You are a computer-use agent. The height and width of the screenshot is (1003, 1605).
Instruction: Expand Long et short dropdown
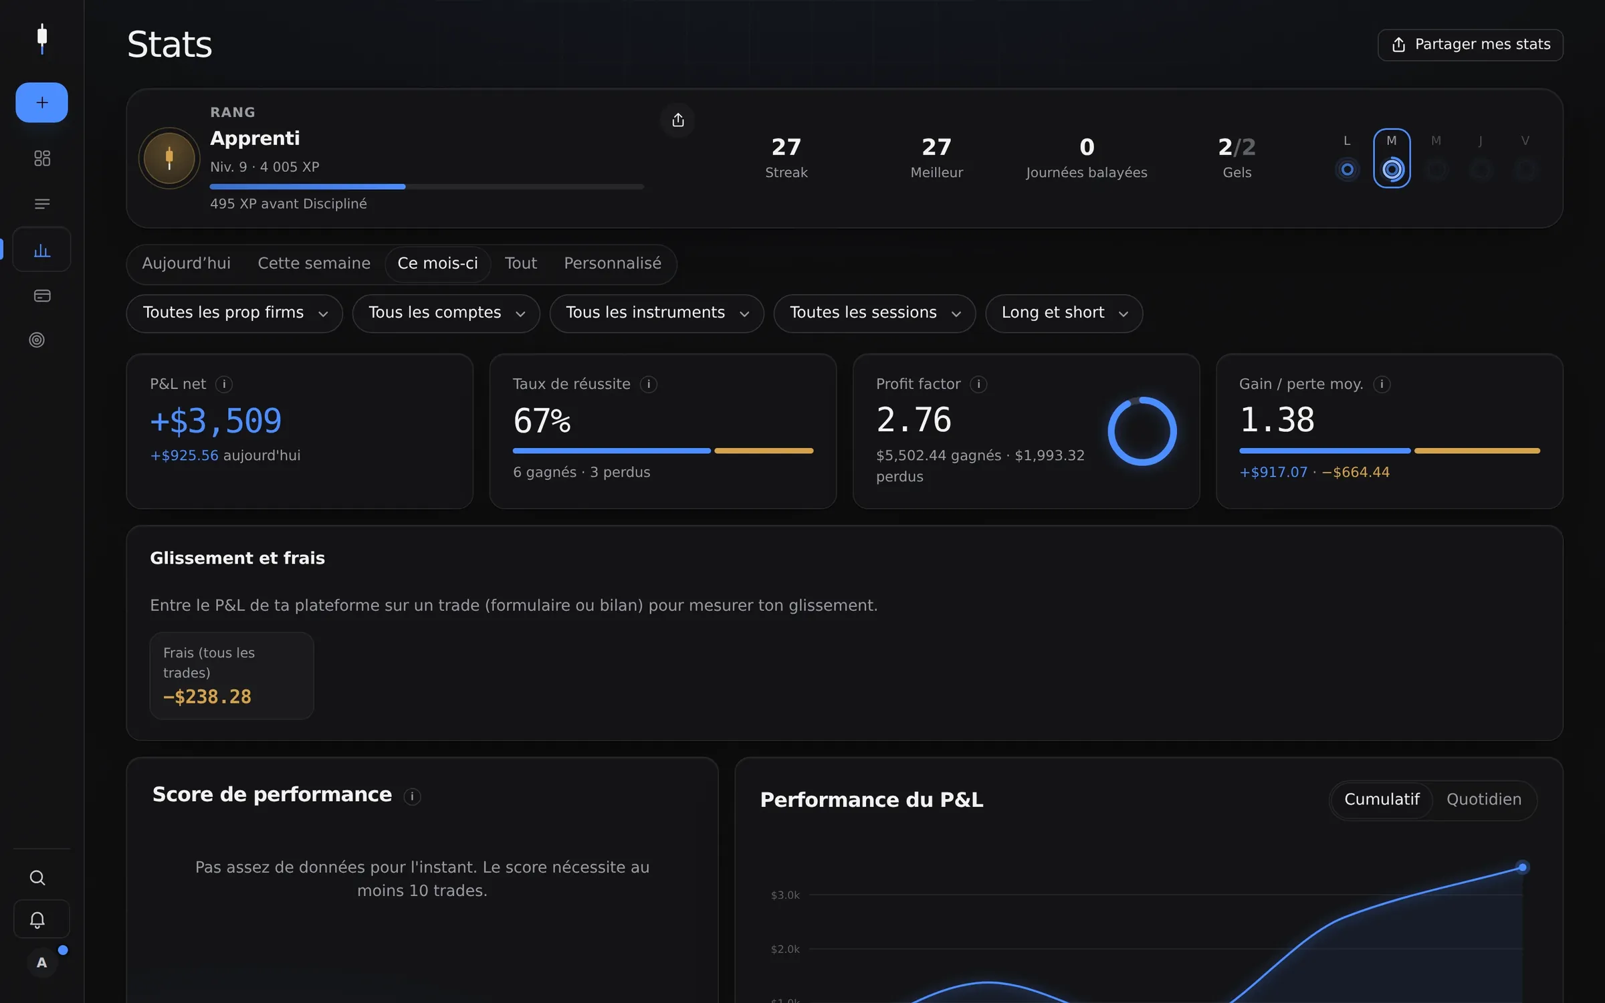click(x=1064, y=313)
